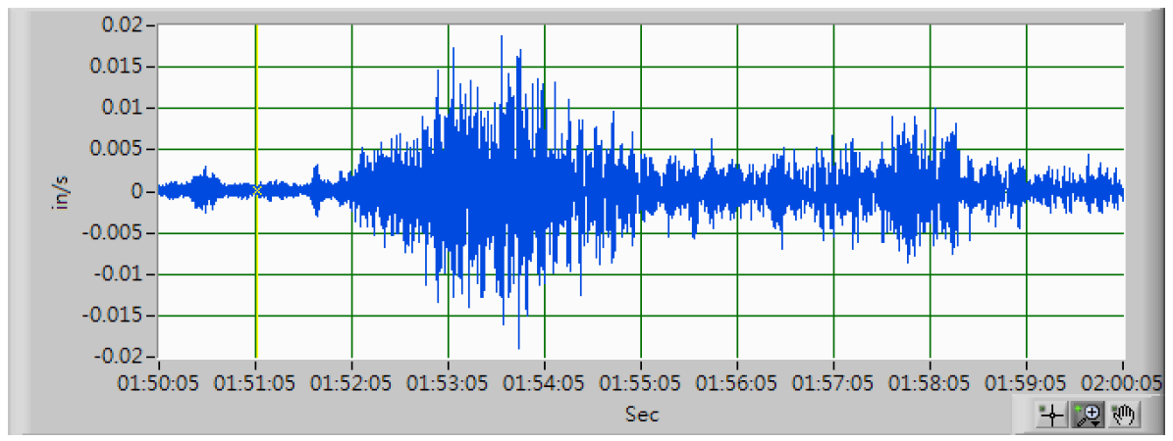Screen dimensions: 1173x441
Task: Click the 02:00:05 X-axis end time
Action: [x=1123, y=384]
